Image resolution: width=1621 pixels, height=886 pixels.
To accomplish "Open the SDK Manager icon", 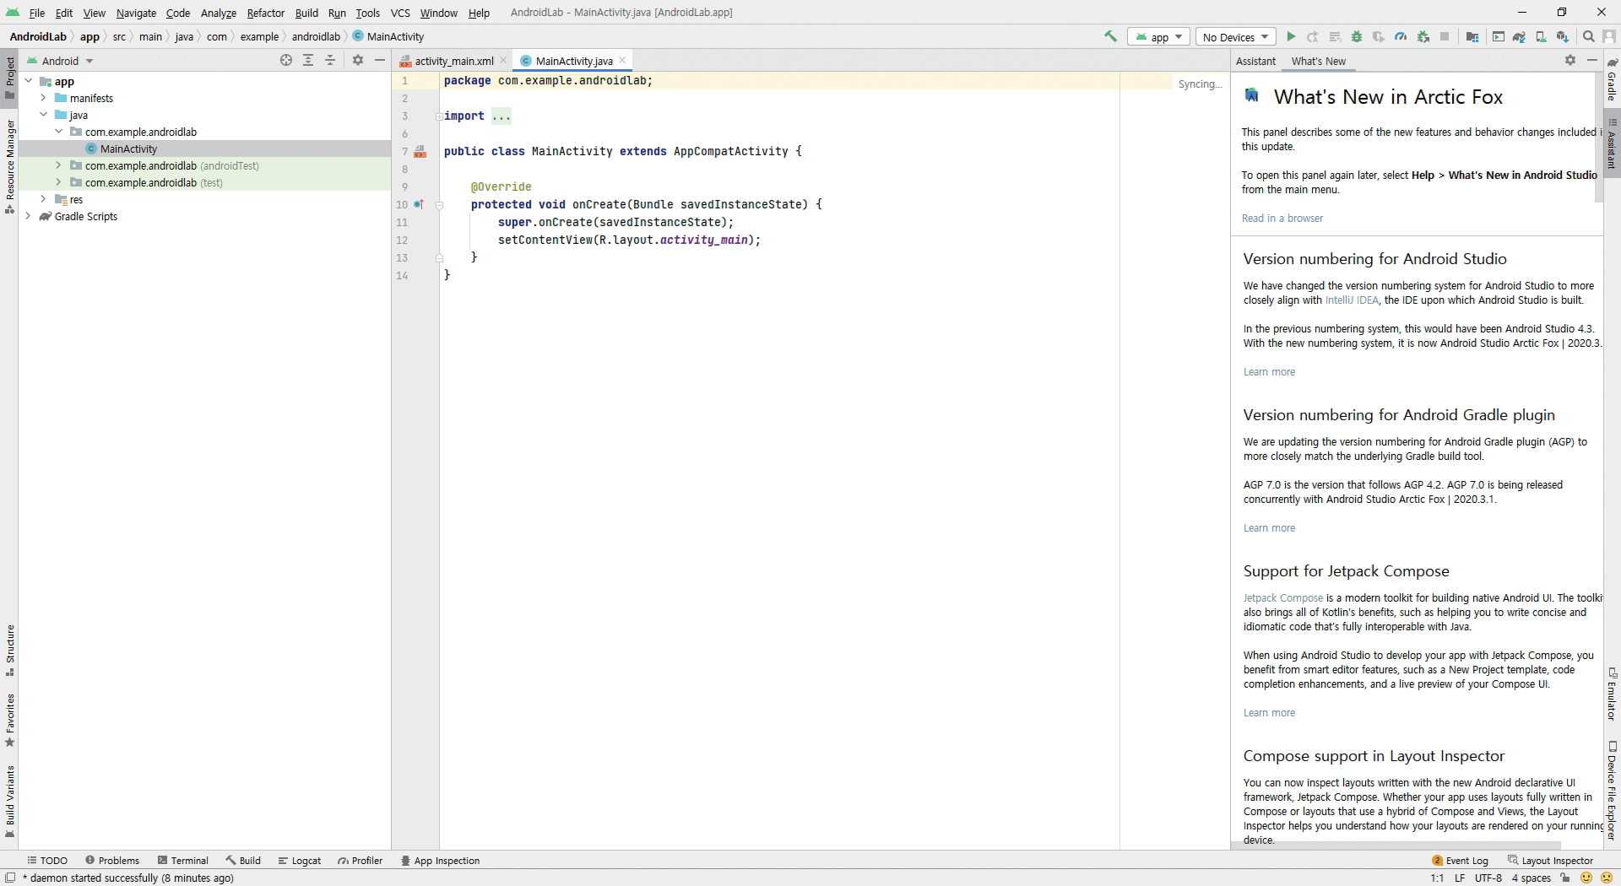I will [1563, 36].
